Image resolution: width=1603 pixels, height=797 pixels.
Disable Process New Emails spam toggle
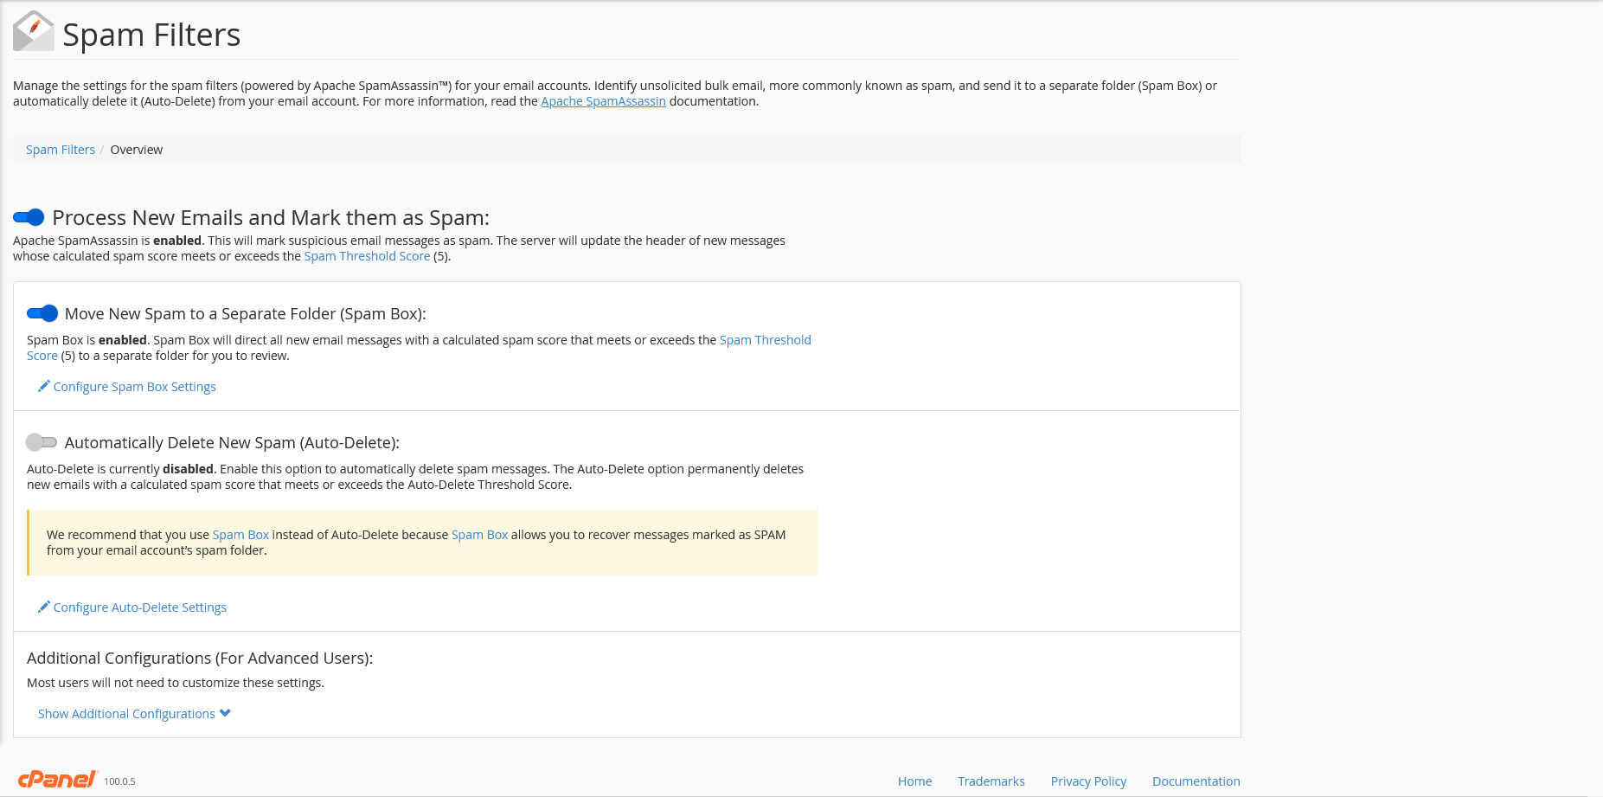tap(29, 217)
